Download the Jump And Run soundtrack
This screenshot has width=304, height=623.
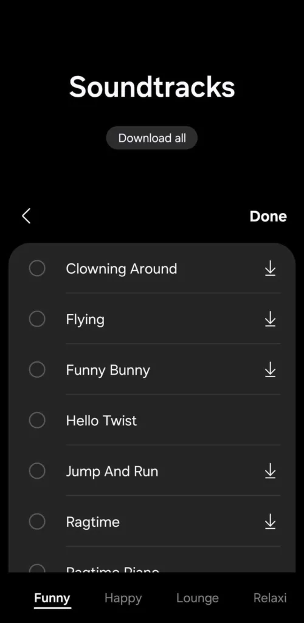coord(270,471)
